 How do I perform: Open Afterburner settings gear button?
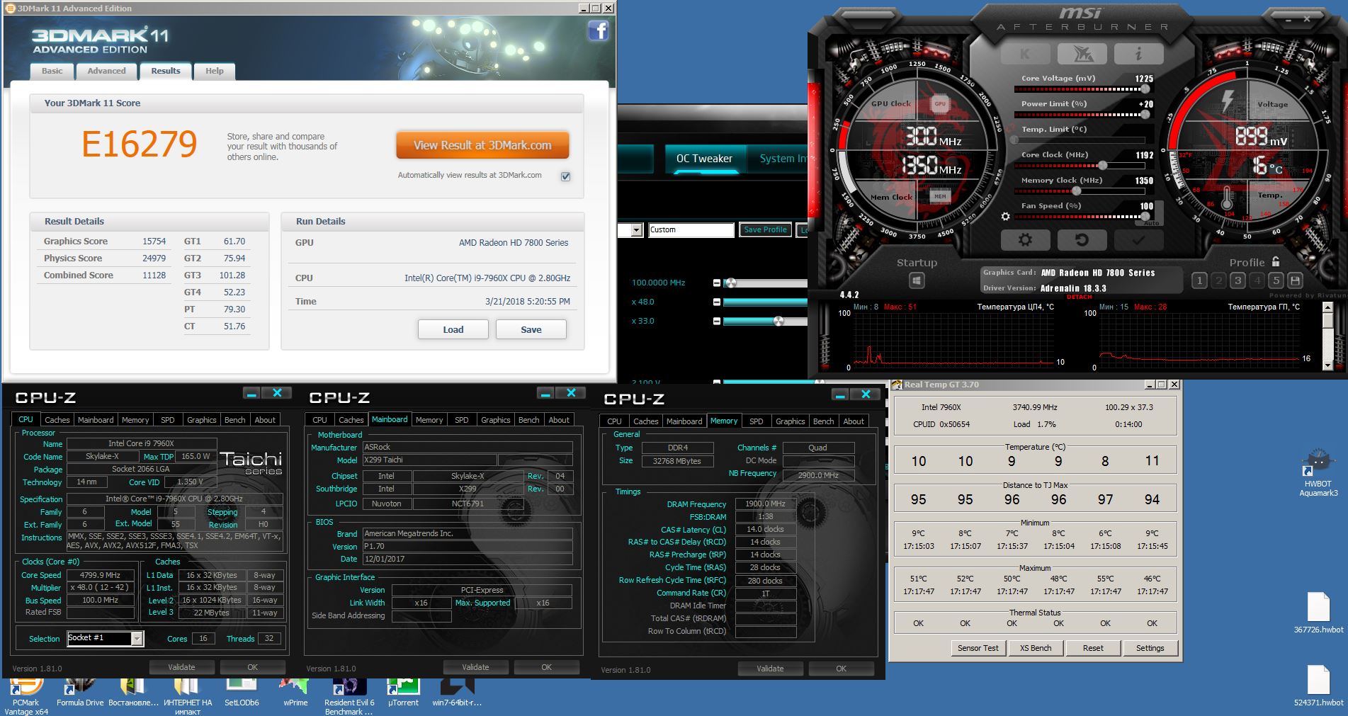coord(1025,240)
